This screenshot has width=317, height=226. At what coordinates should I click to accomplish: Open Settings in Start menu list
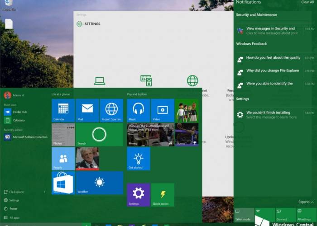pyautogui.click(x=11, y=200)
